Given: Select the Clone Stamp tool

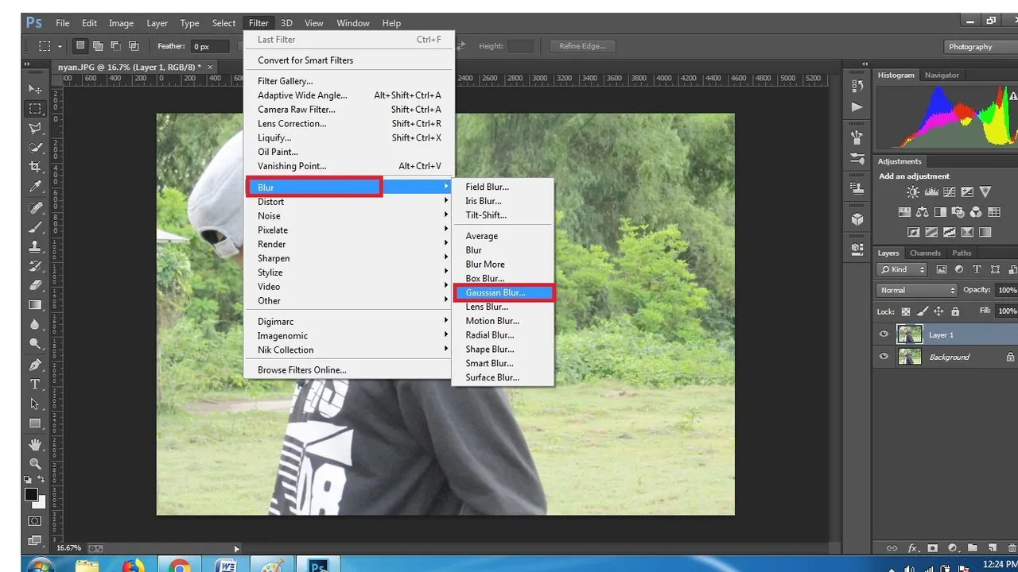Looking at the screenshot, I should [x=35, y=246].
